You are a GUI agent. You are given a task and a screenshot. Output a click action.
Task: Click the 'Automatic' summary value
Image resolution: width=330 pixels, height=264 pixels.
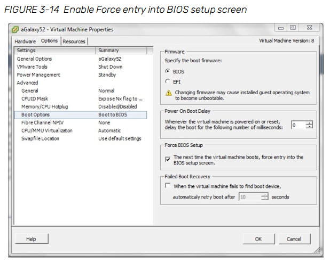pos(109,130)
